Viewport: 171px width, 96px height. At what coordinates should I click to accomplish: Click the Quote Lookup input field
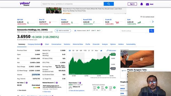[135, 31]
